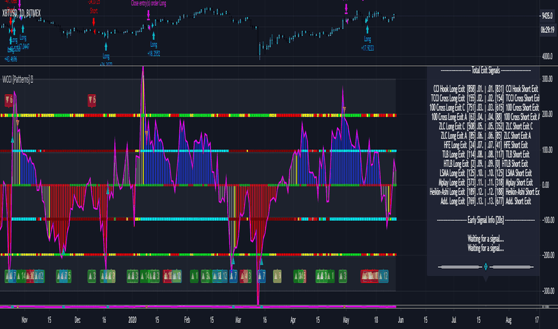Image resolution: width=558 pixels, height=329 pixels.
Task: Select the CCI Hook Long Exit row
Action: pyautogui.click(x=457, y=89)
